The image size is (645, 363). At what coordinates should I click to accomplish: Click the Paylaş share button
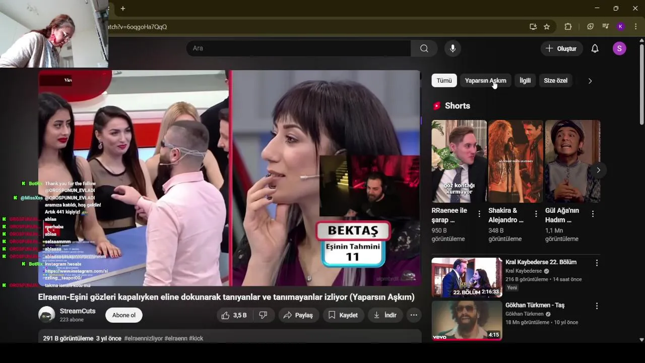pyautogui.click(x=298, y=315)
